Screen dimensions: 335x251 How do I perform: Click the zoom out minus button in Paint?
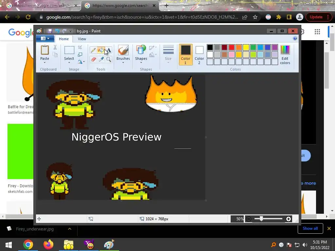coord(249,219)
